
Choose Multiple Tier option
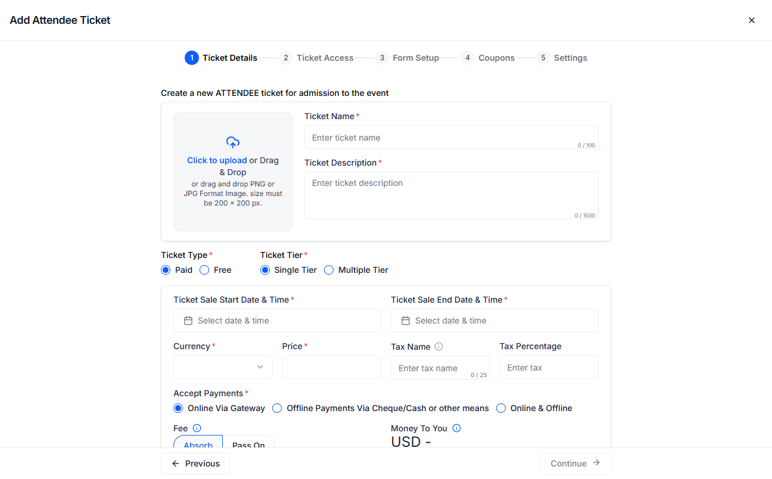[x=329, y=270]
